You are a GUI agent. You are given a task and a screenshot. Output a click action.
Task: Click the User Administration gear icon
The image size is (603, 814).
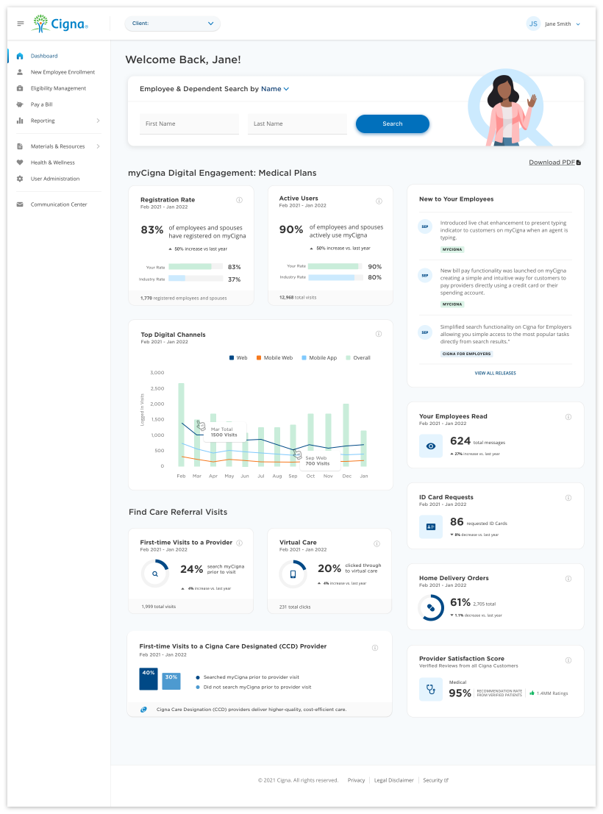click(20, 179)
